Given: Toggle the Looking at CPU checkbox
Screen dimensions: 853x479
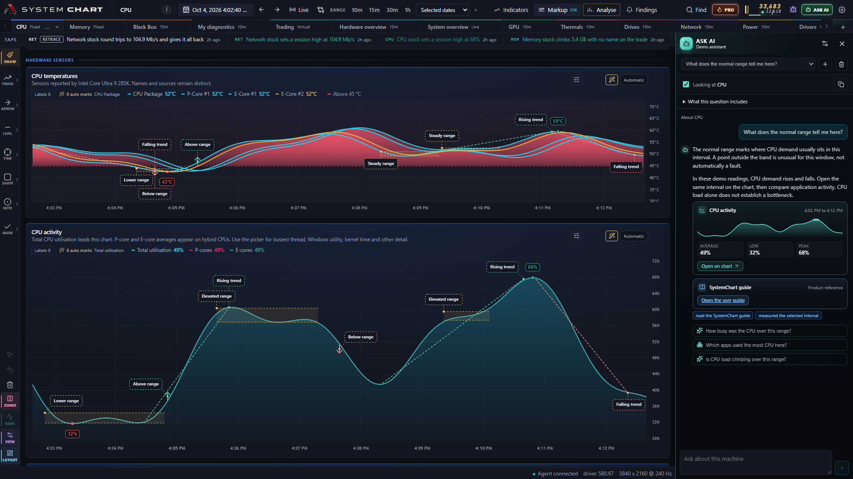Looking at the screenshot, I should click(x=686, y=84).
